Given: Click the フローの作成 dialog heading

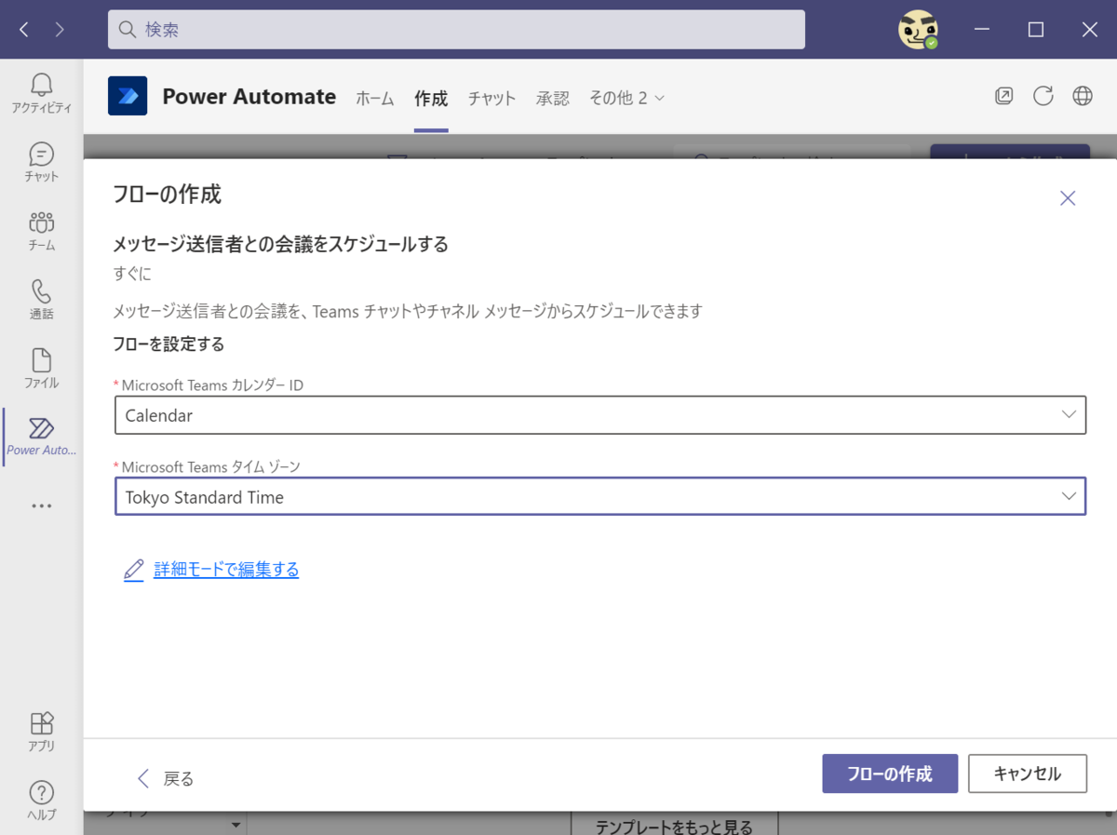Looking at the screenshot, I should click(x=167, y=195).
